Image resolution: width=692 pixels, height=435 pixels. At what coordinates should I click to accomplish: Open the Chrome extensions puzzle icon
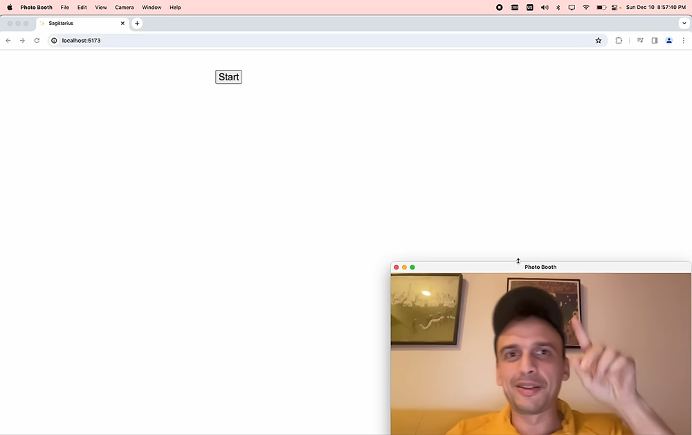[619, 41]
